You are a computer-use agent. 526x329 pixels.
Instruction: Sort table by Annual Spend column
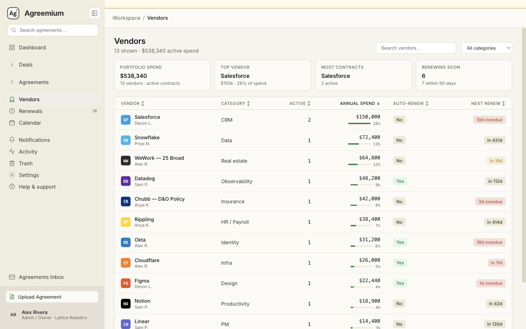point(360,103)
